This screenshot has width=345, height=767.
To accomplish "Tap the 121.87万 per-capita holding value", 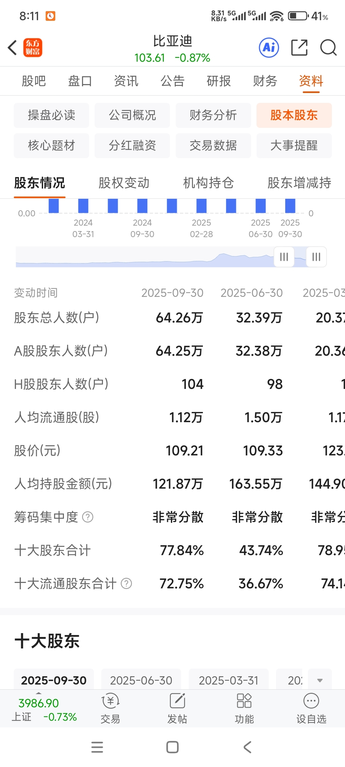I will (178, 484).
